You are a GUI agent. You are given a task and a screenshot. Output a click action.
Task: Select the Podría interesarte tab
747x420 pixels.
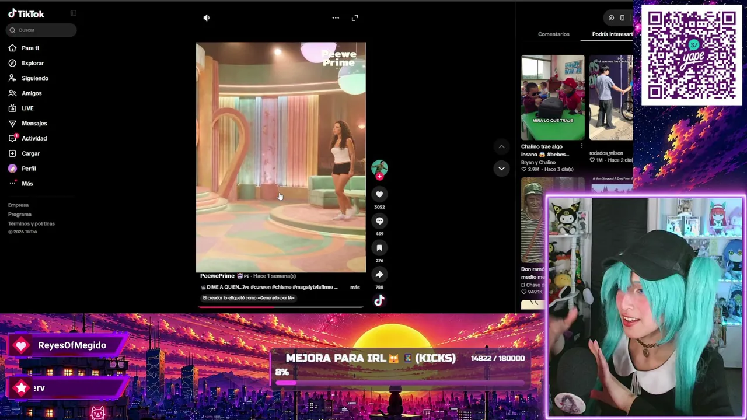pos(612,34)
